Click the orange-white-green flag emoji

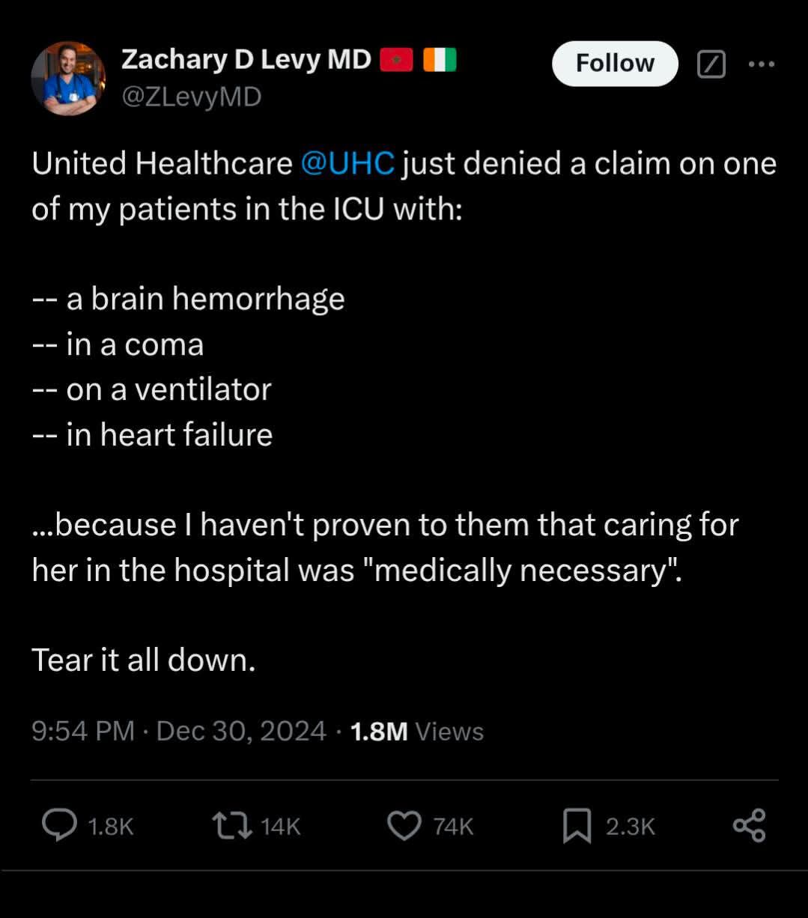tap(440, 60)
